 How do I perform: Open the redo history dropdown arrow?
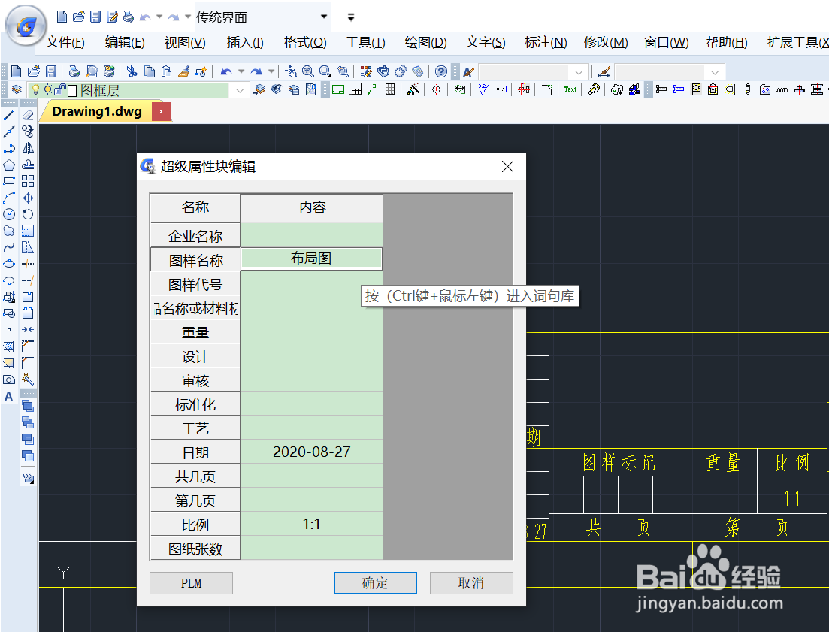[x=271, y=71]
